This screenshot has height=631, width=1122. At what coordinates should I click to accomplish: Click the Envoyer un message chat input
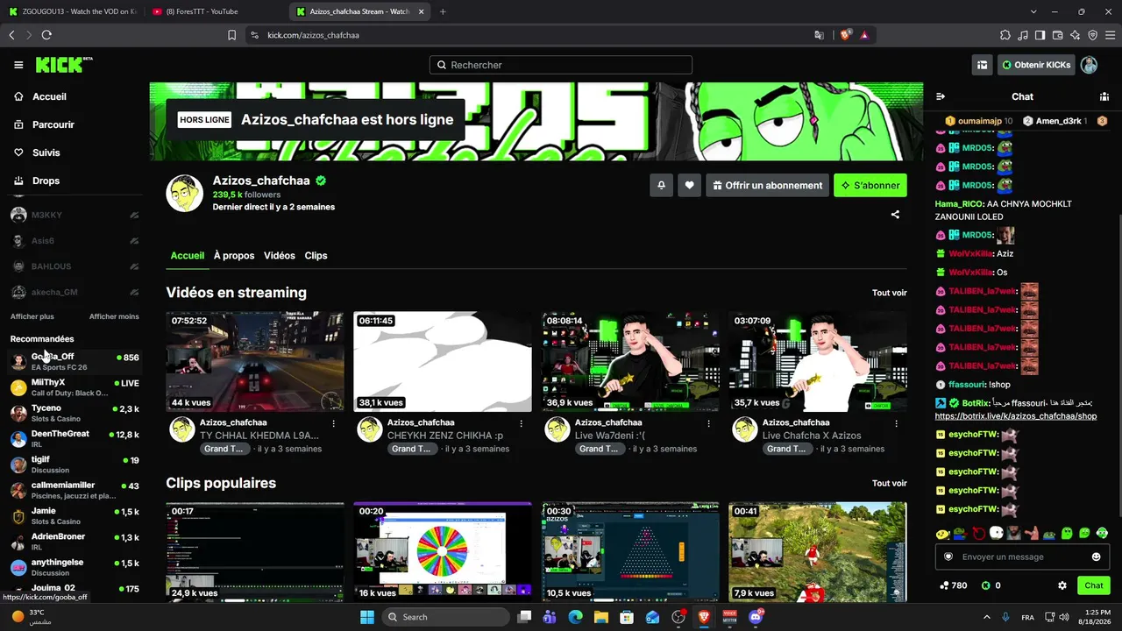pyautogui.click(x=1023, y=557)
